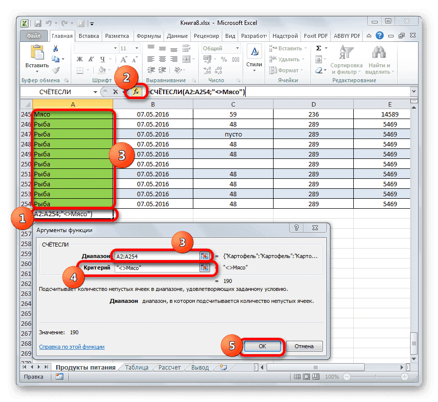Toggle italic formatting with К icon

pos(90,59)
